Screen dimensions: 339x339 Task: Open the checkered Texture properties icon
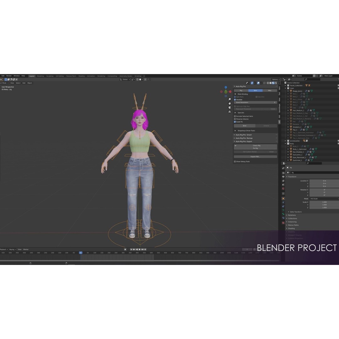(x=283, y=223)
